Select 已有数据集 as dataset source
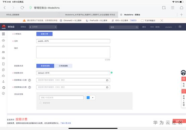The width and height of the screenshot is (186, 130). click(x=63, y=66)
